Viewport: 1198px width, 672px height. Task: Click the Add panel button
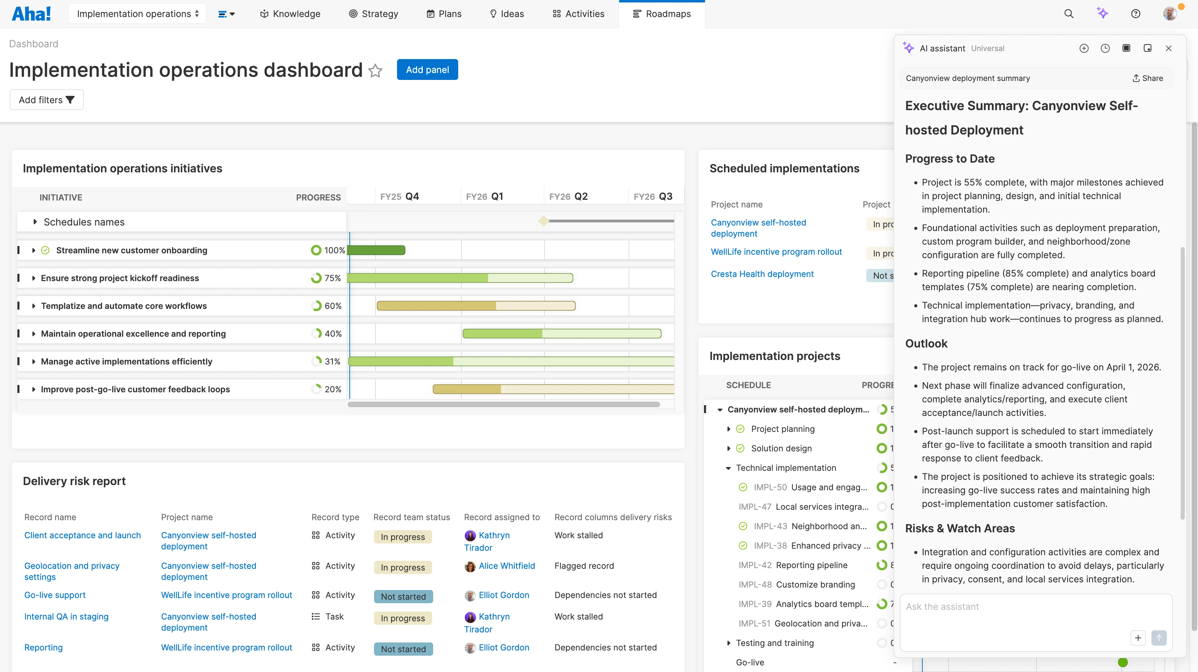point(427,70)
